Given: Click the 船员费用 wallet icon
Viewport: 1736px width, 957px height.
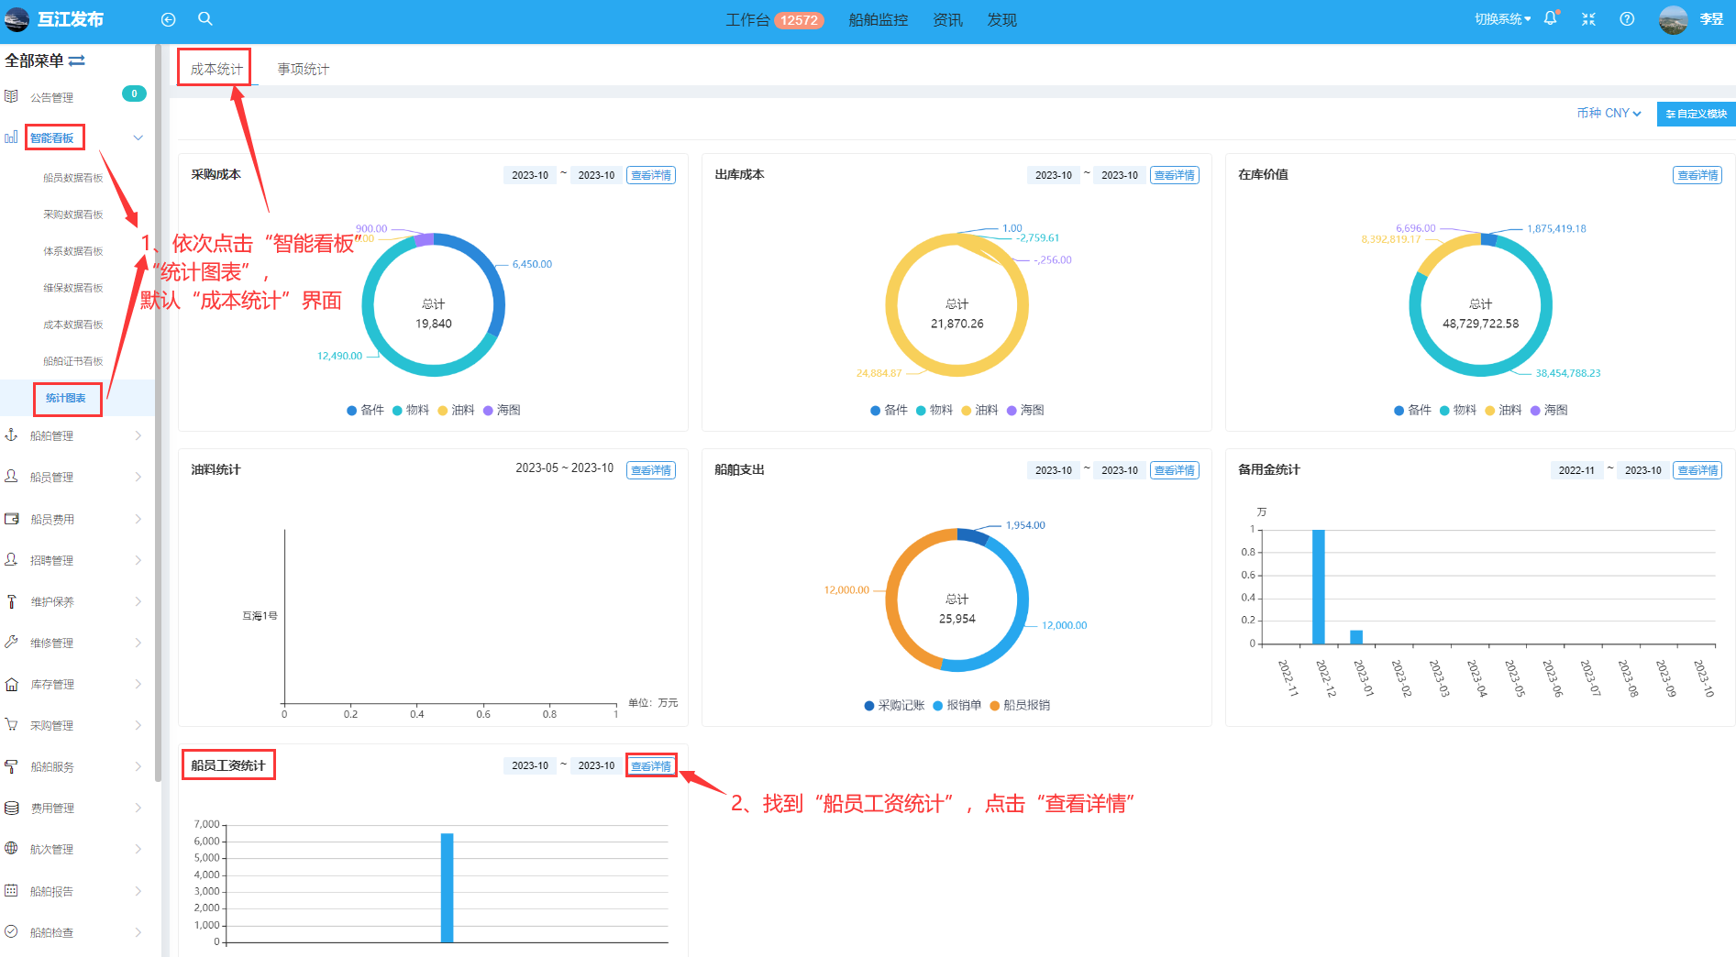Looking at the screenshot, I should (11, 519).
